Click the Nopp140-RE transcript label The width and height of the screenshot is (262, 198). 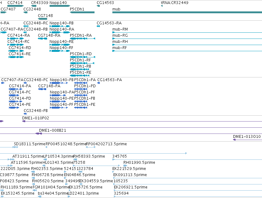(x=62, y=42)
